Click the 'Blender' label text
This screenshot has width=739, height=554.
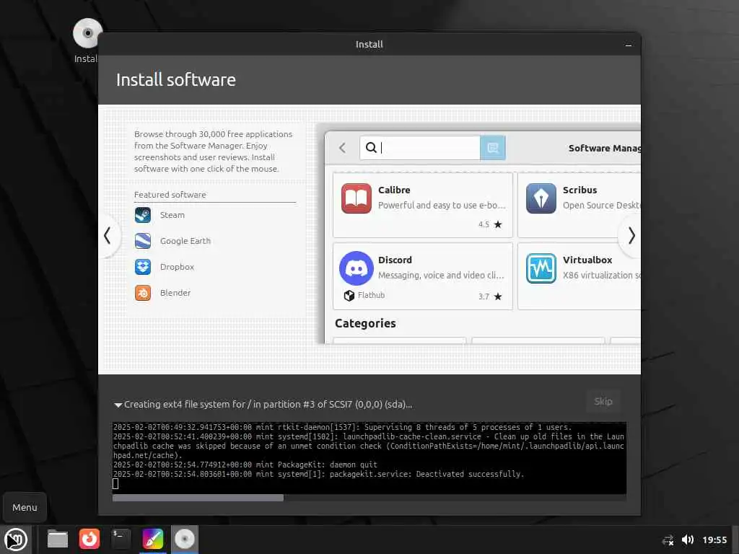point(175,293)
